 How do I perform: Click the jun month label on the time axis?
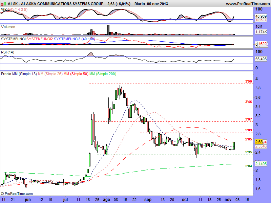click(x=28, y=200)
